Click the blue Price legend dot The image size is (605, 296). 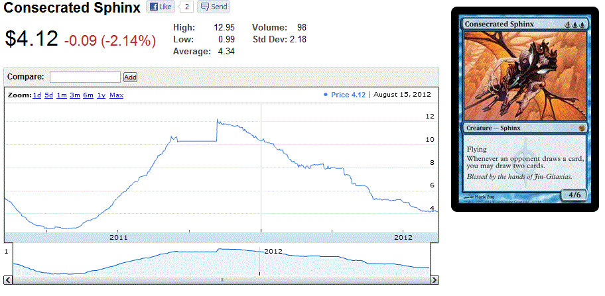(325, 95)
